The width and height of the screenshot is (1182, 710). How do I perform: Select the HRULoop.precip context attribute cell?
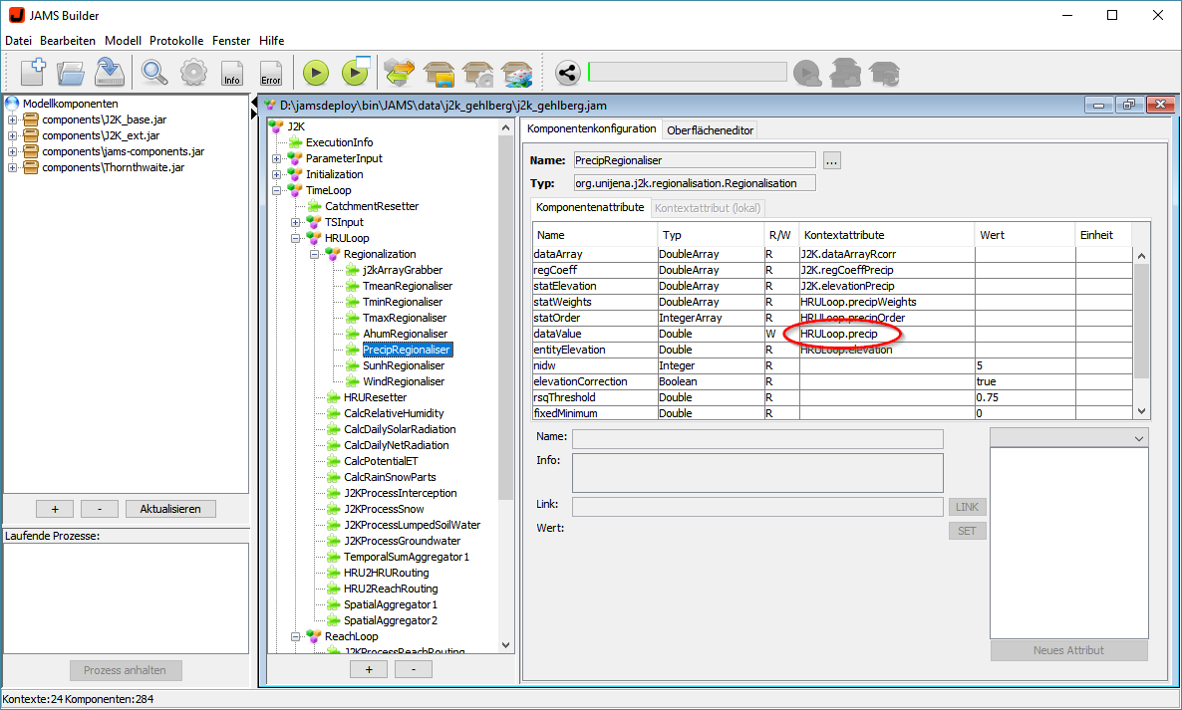tap(887, 334)
